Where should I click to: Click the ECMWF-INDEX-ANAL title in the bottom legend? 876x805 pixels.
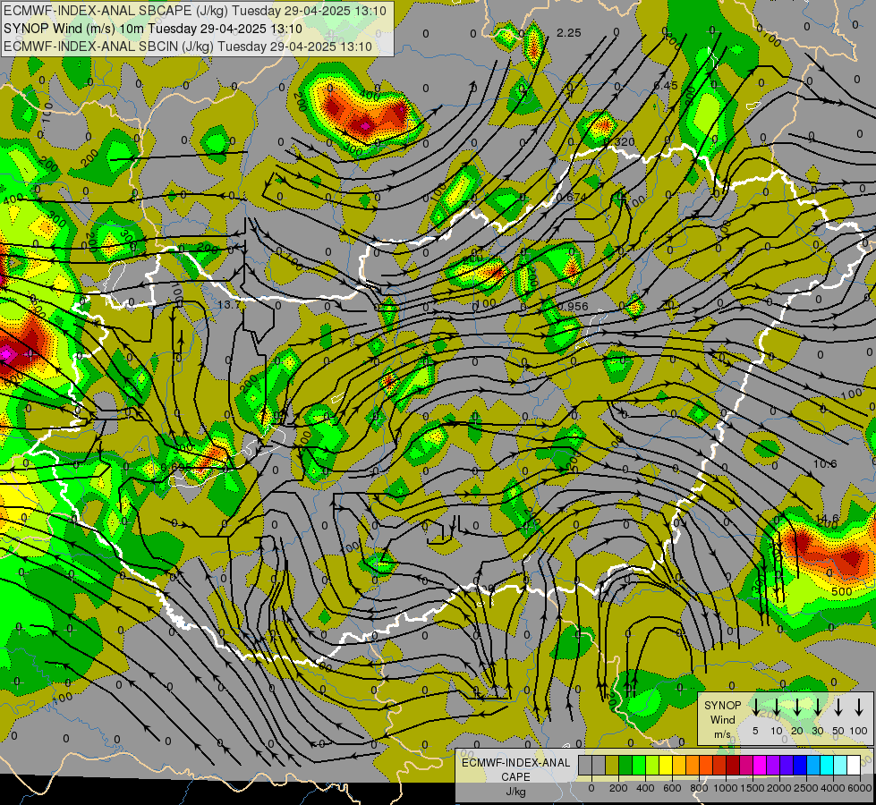(x=515, y=763)
